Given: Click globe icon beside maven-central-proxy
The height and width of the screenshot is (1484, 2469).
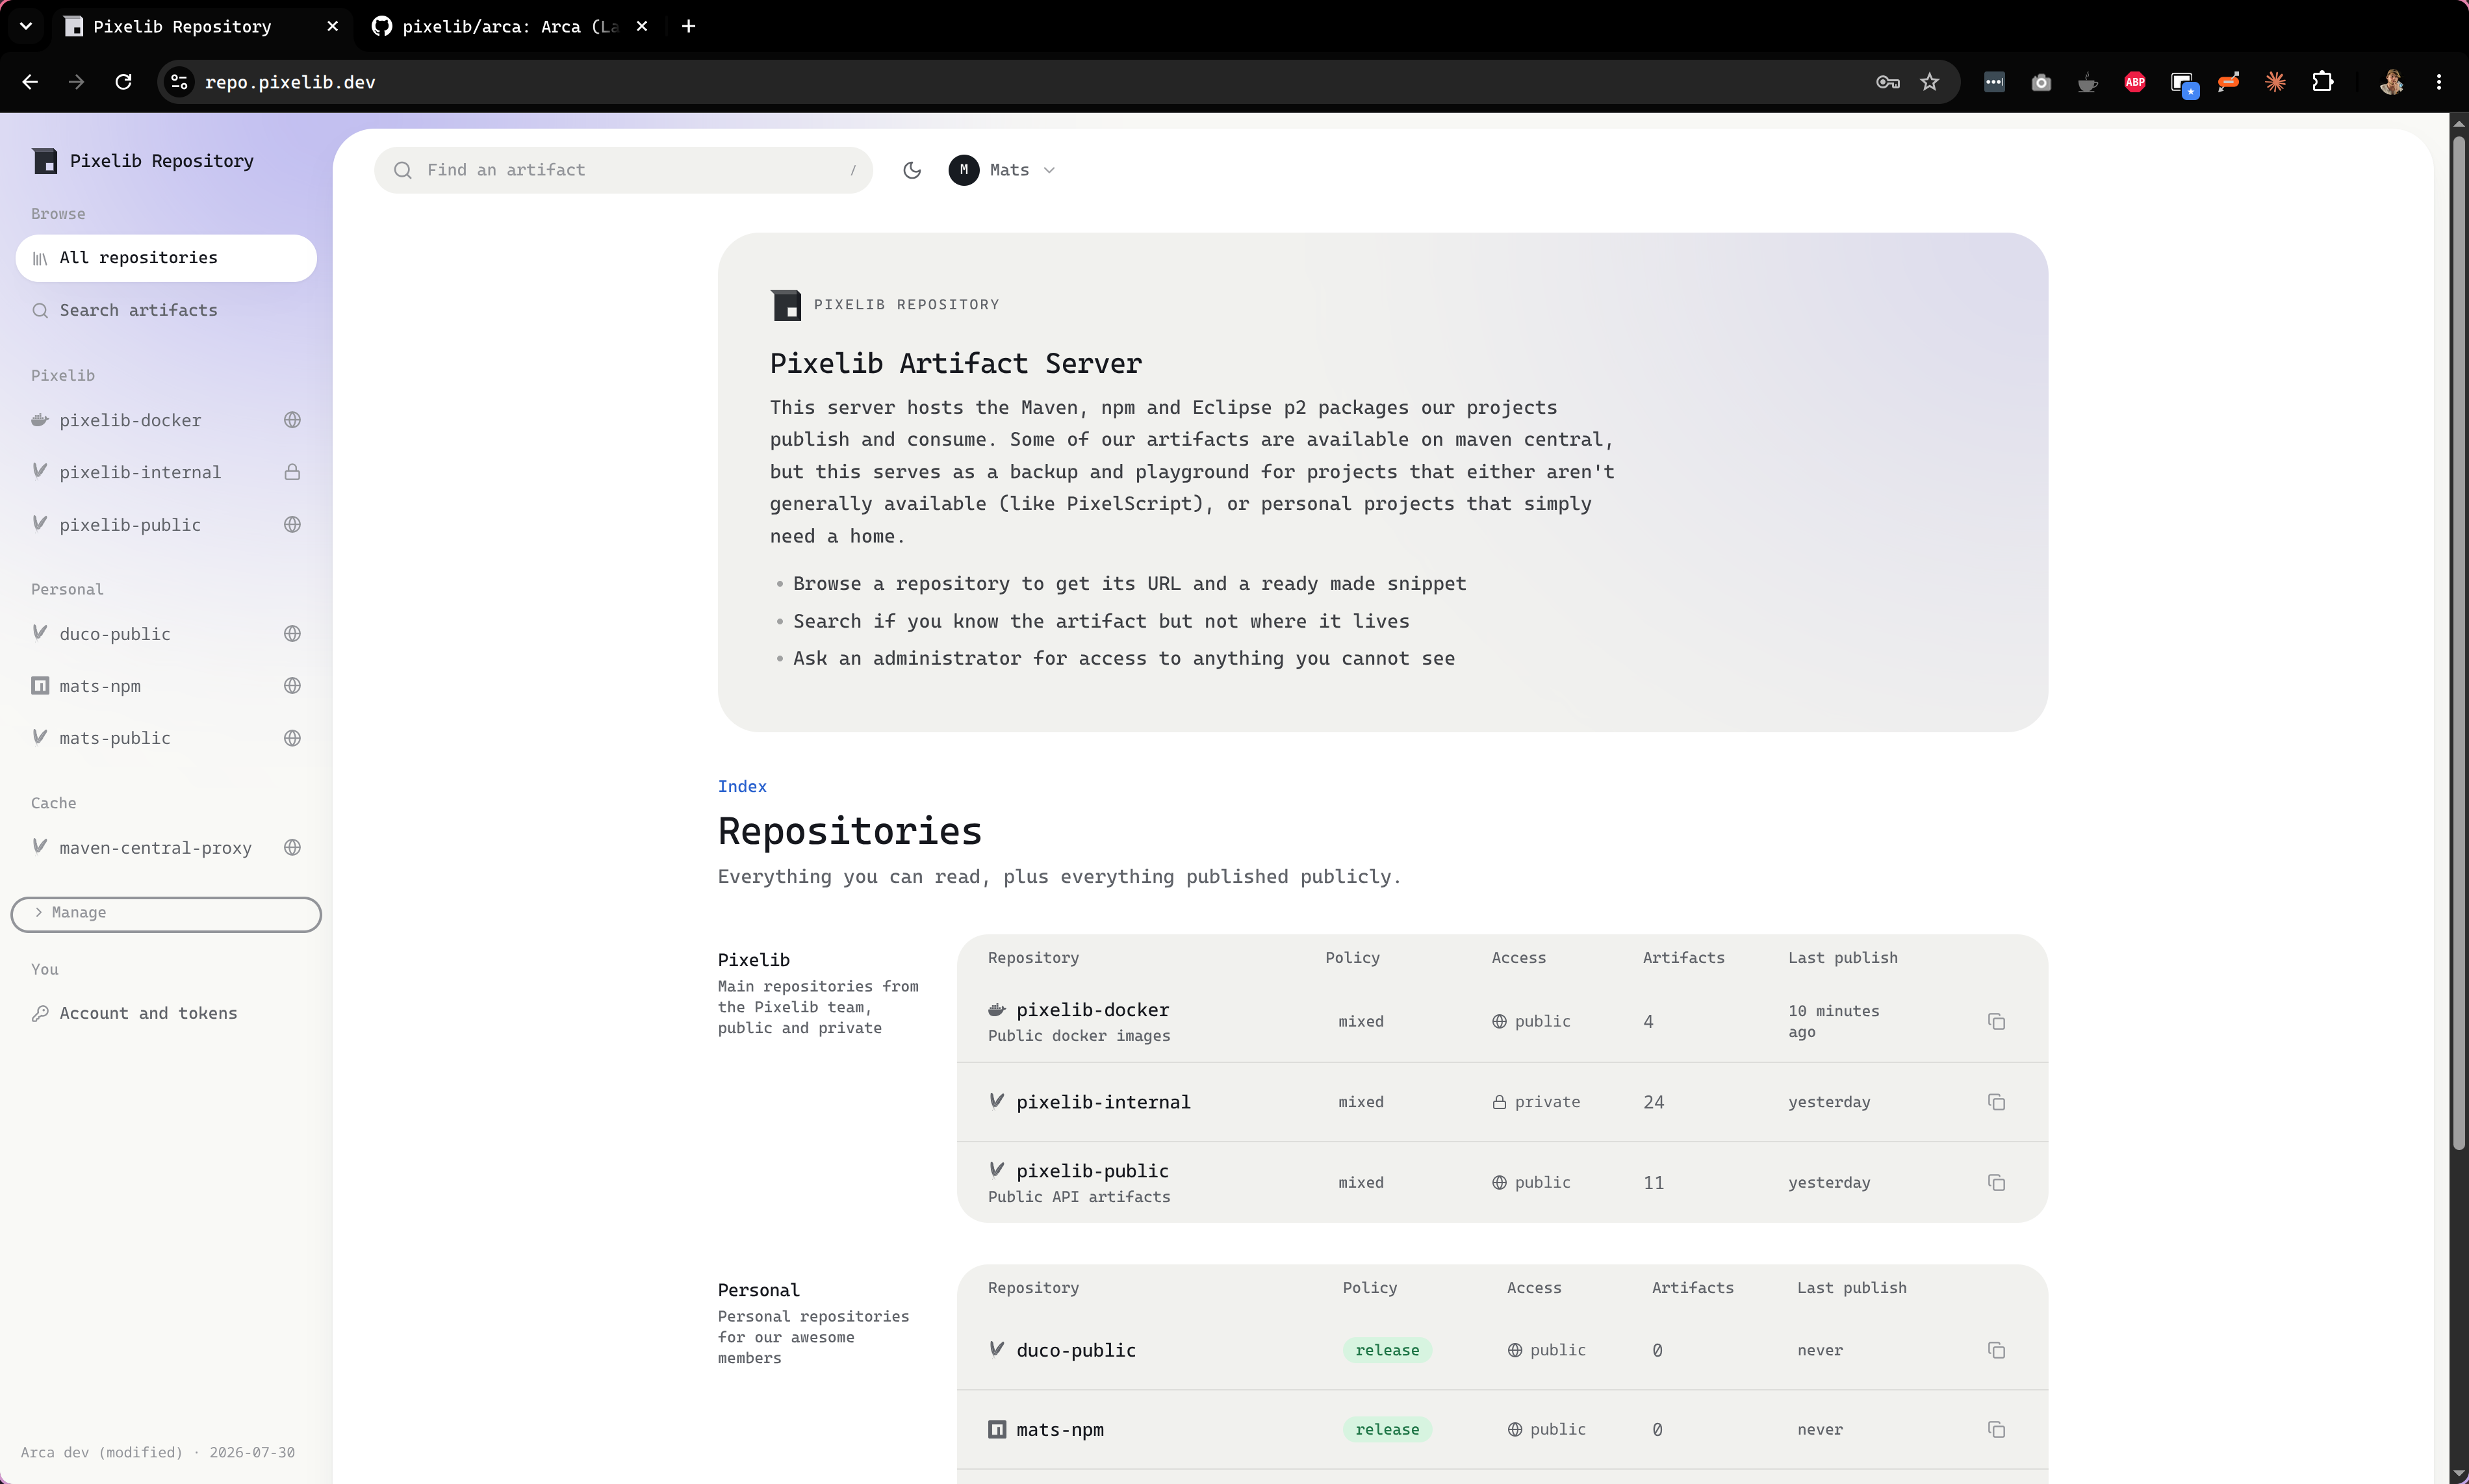Looking at the screenshot, I should (x=292, y=848).
